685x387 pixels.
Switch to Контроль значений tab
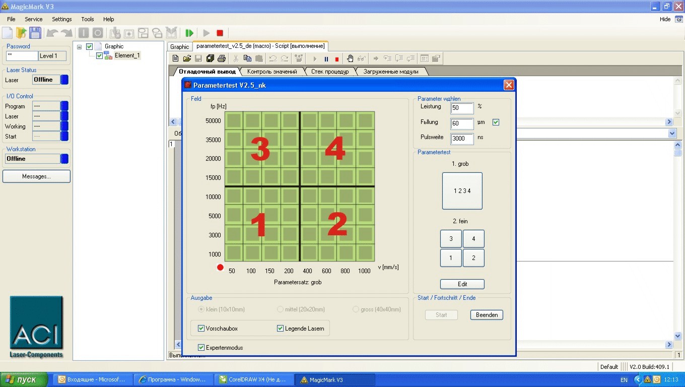(272, 72)
